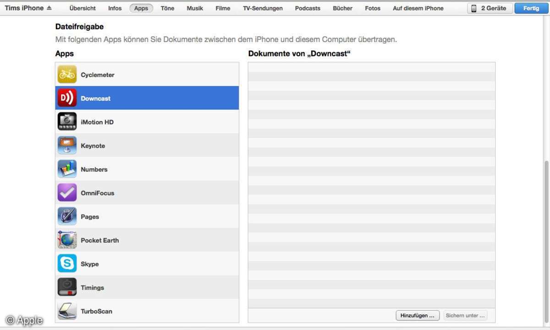The image size is (550, 330).
Task: Select Keynote in the apps list
Action: click(147, 145)
